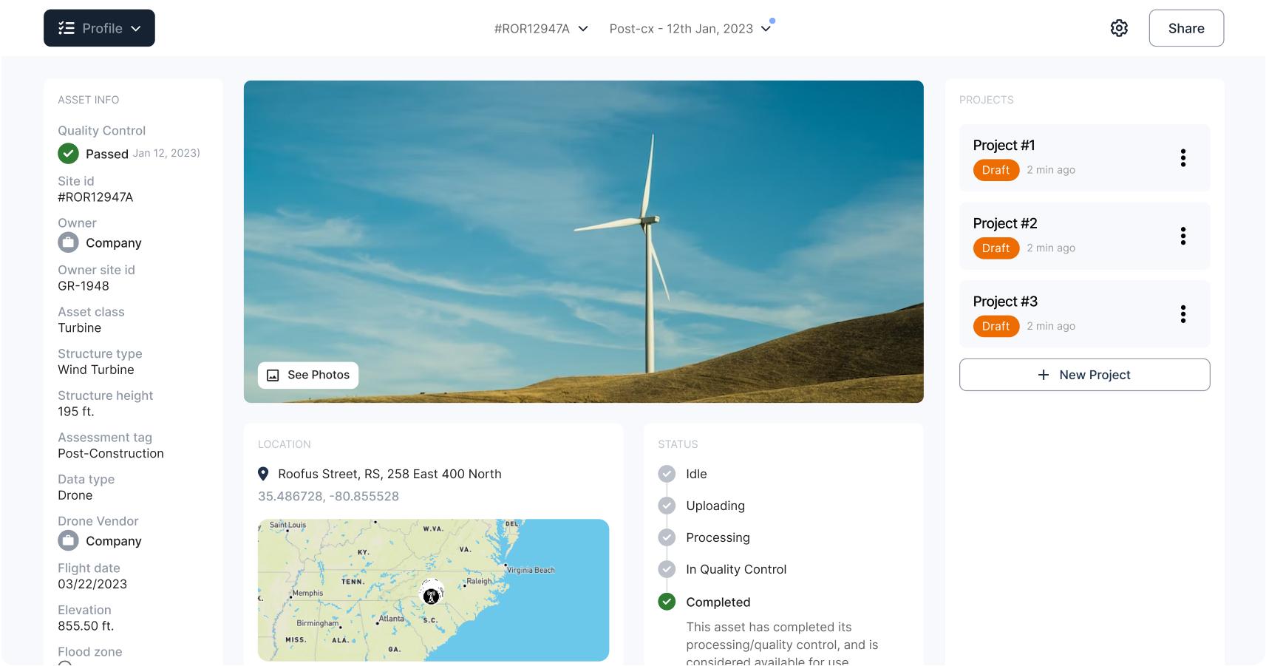Viewport: 1266px width, 666px height.
Task: Click the Site id value #ROR12947A in Asset Info
Action: coord(95,197)
